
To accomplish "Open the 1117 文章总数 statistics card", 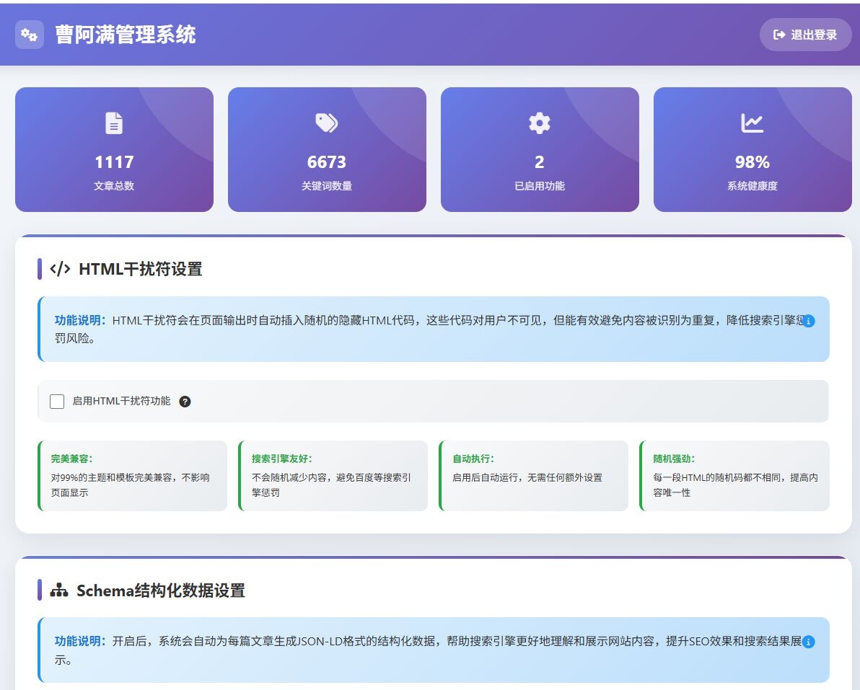I will point(113,149).
